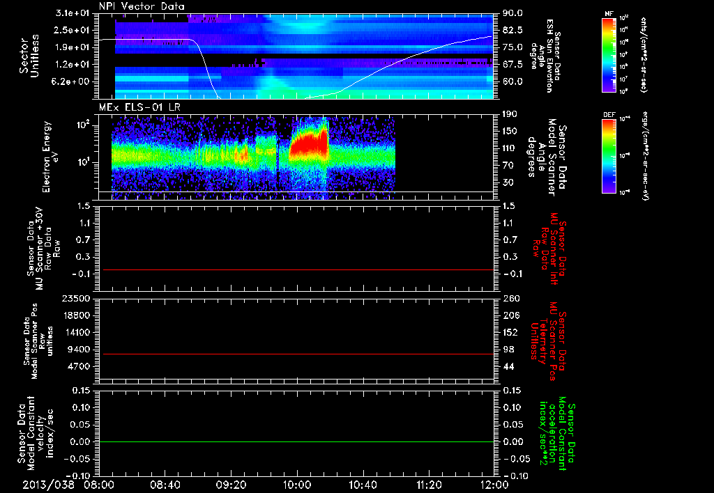This screenshot has height=493, width=714.
Task: Click the 08:00 time axis label
Action: pos(99,485)
